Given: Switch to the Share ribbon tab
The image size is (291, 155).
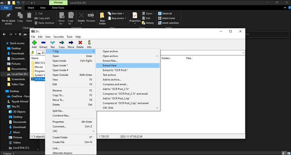Looking at the screenshot, I should click(31, 8).
